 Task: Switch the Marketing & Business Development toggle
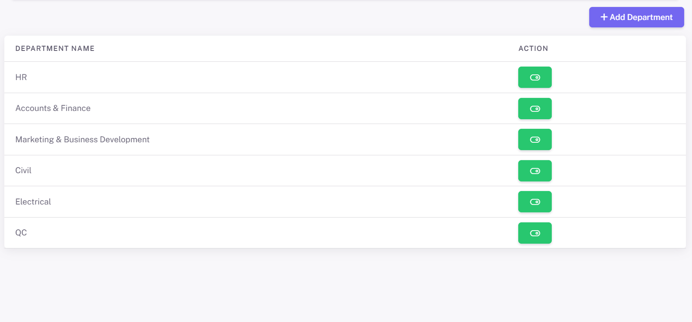535,140
